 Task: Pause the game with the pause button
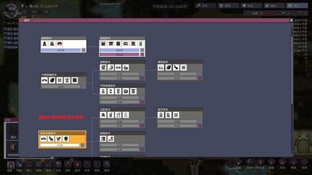click(24, 12)
